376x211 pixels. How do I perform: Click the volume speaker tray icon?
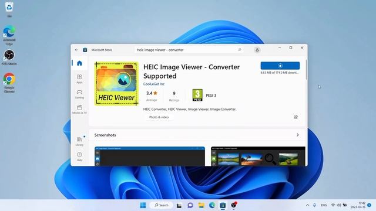coord(339,205)
